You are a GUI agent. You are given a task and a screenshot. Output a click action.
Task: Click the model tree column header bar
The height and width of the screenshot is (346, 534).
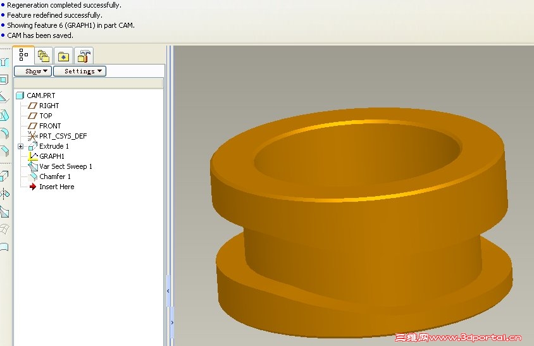(88, 83)
